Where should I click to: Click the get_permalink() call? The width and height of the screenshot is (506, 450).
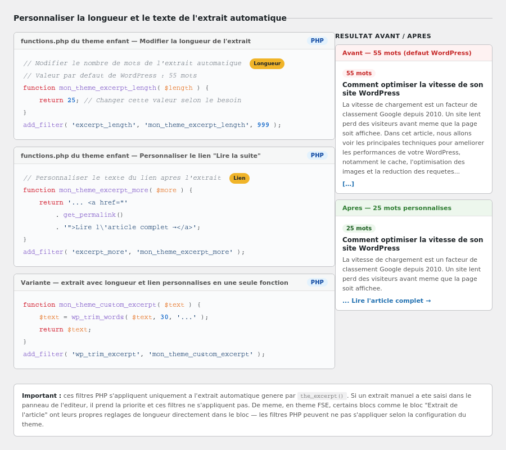pyautogui.click(x=93, y=215)
